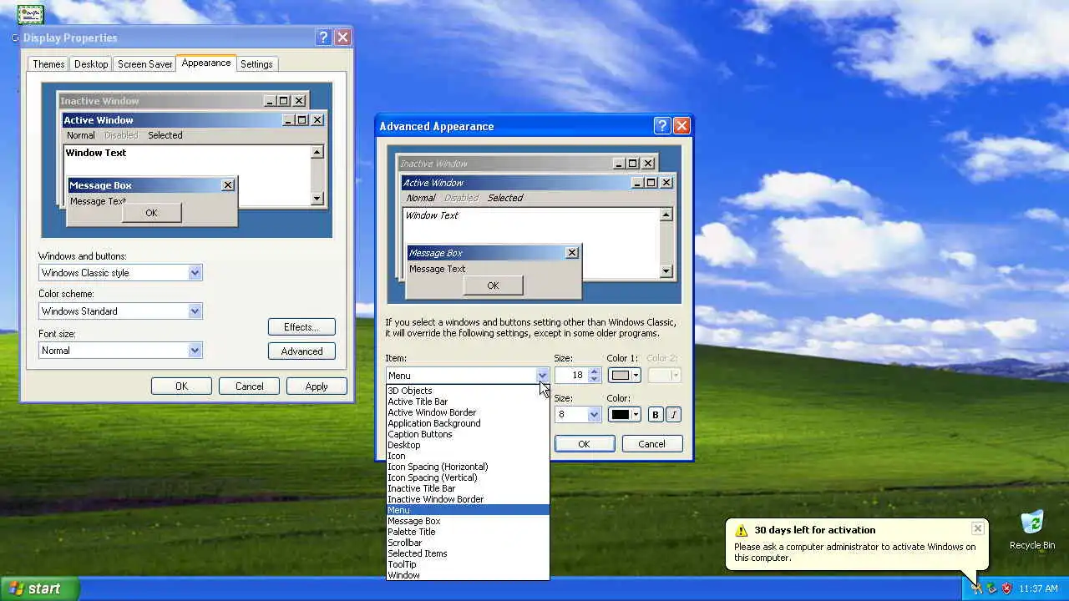Click Cancel in Display Properties
The width and height of the screenshot is (1069, 601).
pos(249,386)
